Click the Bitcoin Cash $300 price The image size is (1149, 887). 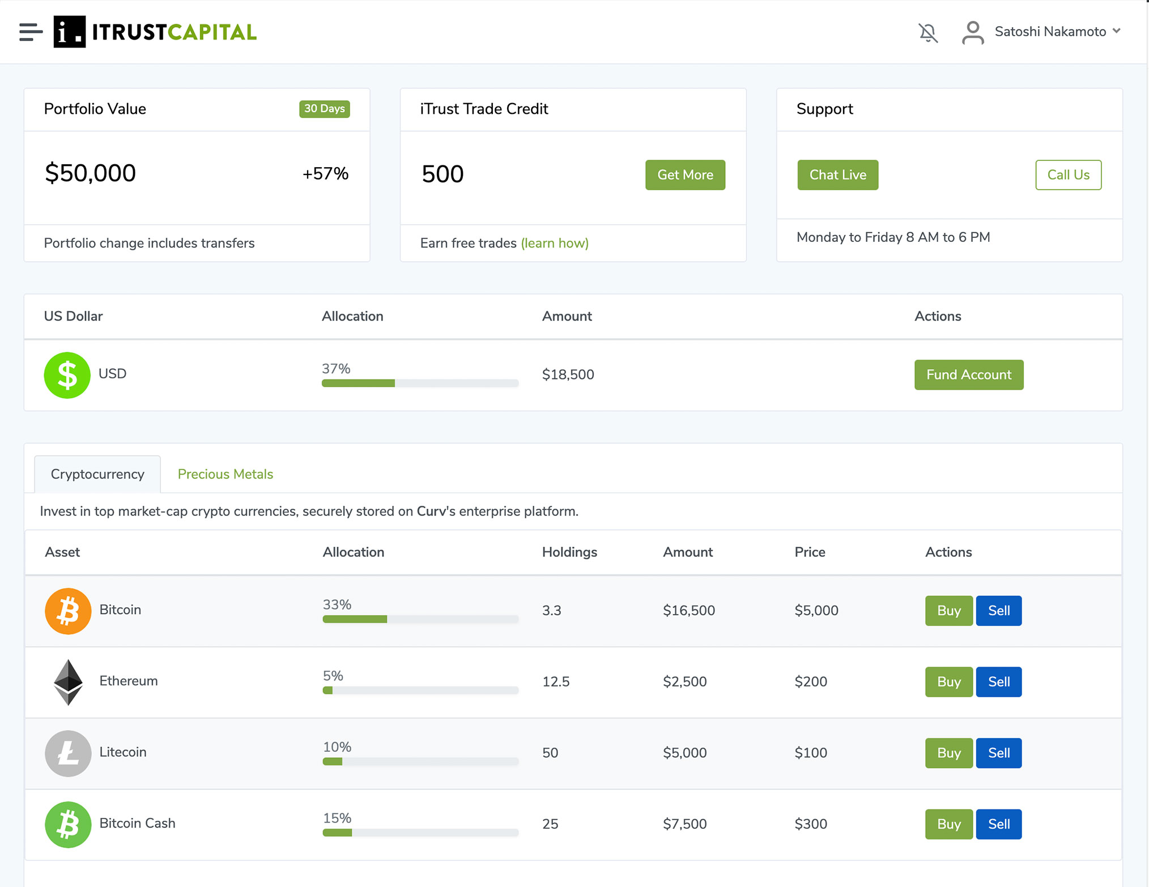point(811,824)
